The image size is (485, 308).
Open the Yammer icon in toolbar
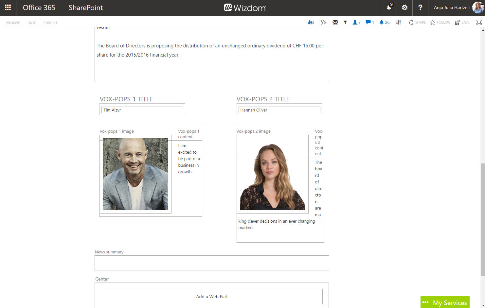323,22
